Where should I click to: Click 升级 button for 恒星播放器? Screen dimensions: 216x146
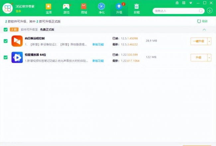(199, 58)
